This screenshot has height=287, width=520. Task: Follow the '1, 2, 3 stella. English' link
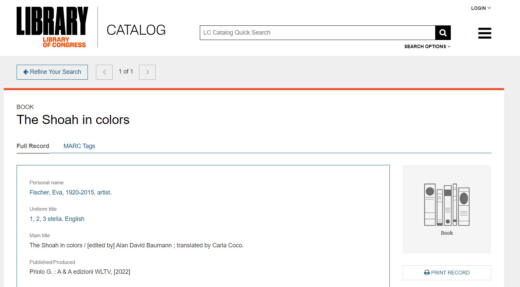tap(57, 219)
